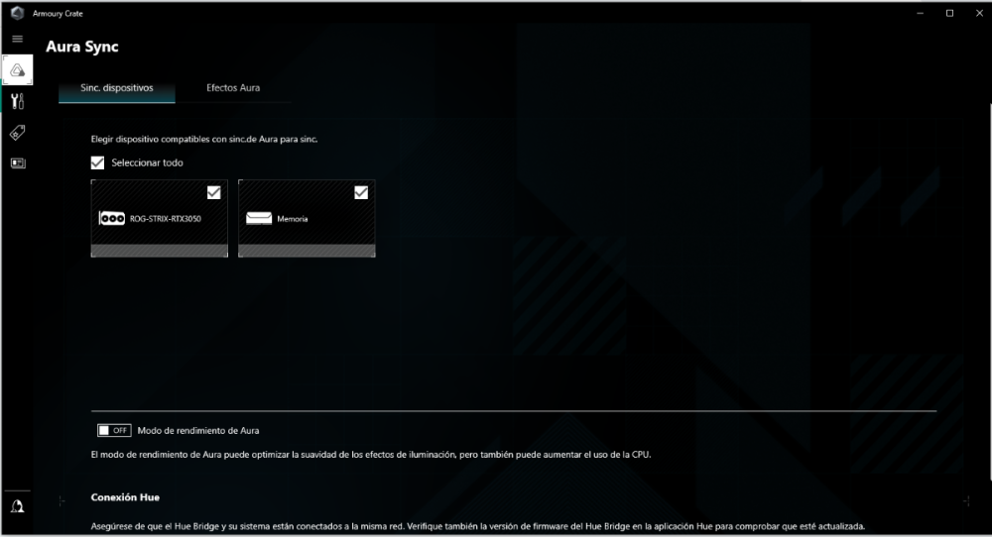Click the Conexión Hue heading
Viewport: 992px width, 537px height.
click(125, 497)
